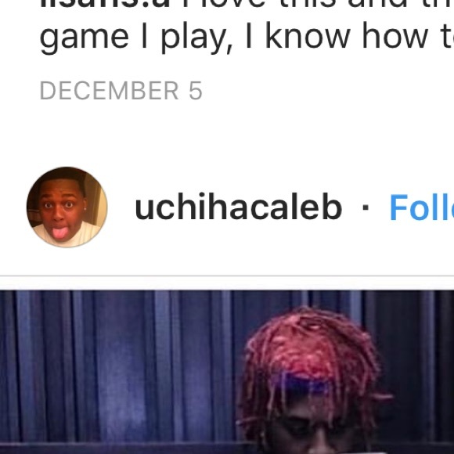Open the post image with blue curtains
The image size is (454, 454).
(227, 372)
